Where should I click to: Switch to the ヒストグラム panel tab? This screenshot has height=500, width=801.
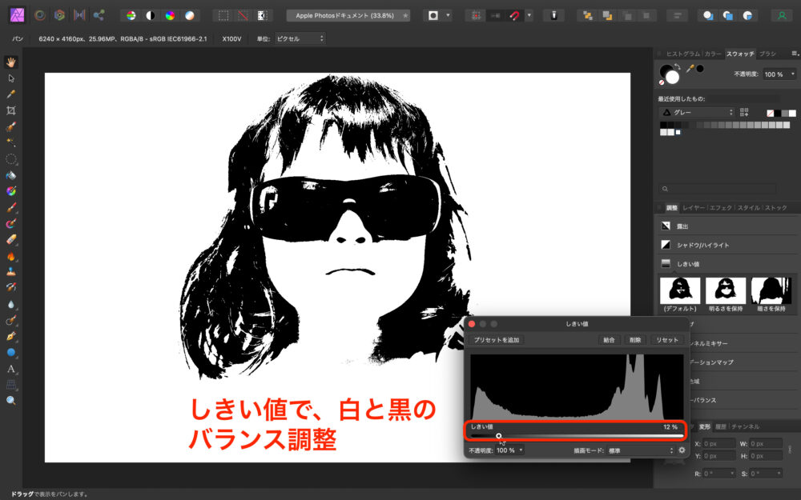click(682, 53)
